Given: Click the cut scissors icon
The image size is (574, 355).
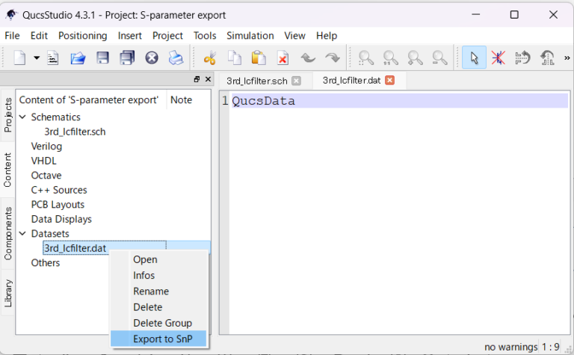Looking at the screenshot, I should (x=209, y=58).
